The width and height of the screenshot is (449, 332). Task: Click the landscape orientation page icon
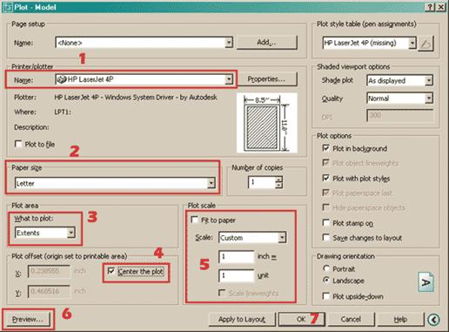[426, 282]
